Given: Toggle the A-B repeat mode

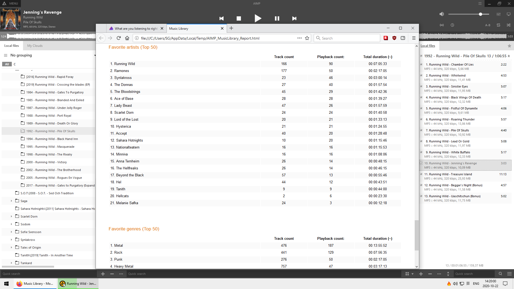Looking at the screenshot, I should pos(488,25).
